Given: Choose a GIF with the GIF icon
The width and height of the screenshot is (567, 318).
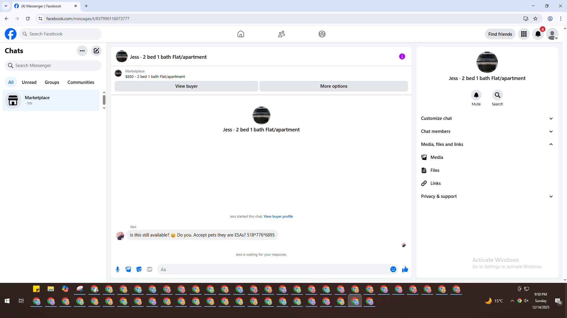Looking at the screenshot, I should coord(150,269).
